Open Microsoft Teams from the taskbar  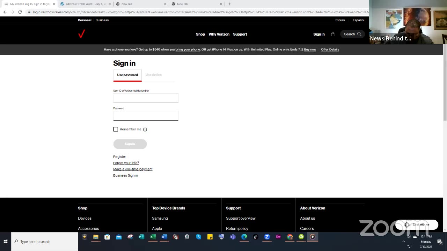(x=233, y=237)
